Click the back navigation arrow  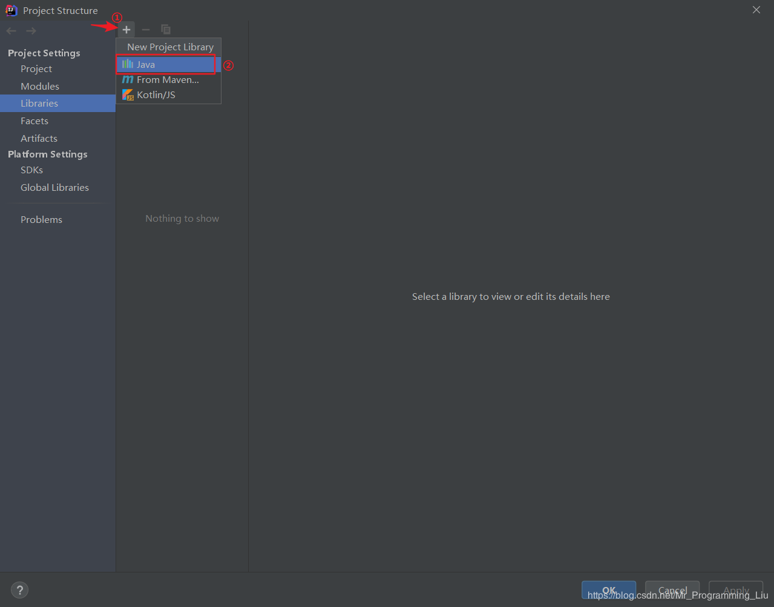coord(11,31)
